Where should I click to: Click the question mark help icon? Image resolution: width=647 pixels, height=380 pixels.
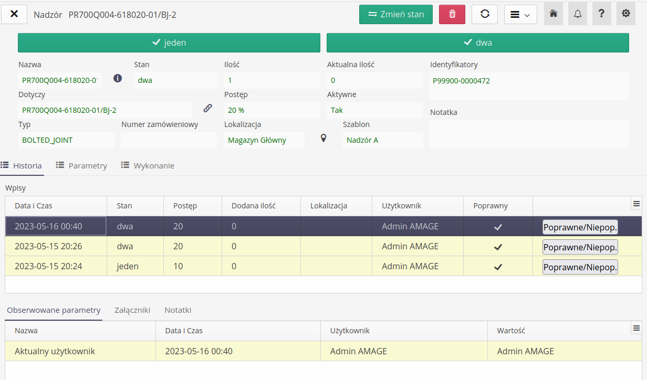601,14
